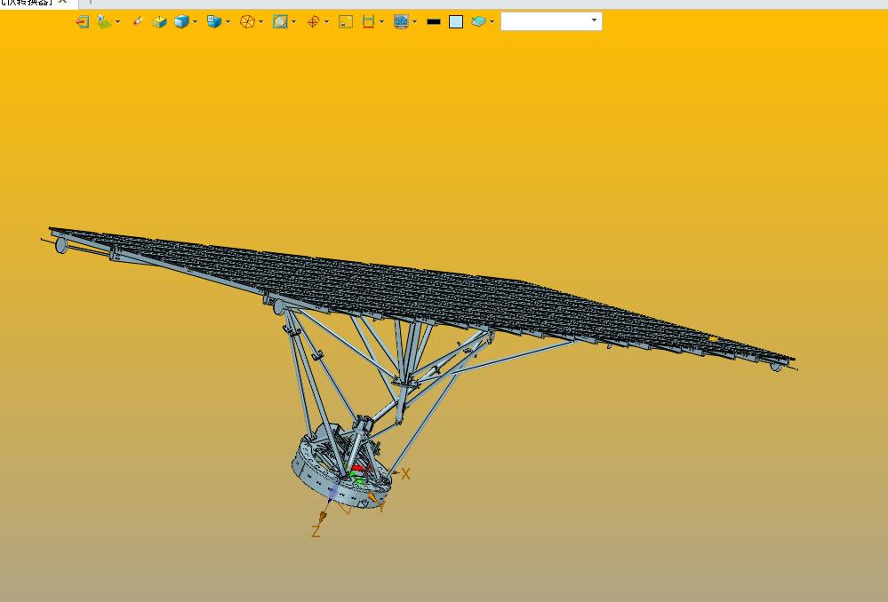Click the black color swatch
This screenshot has width=888, height=602.
point(434,21)
